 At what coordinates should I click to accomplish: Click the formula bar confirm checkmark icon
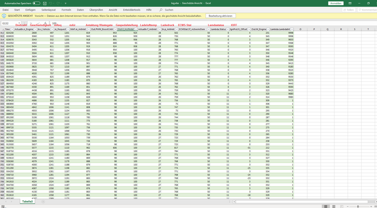[x=38, y=23]
